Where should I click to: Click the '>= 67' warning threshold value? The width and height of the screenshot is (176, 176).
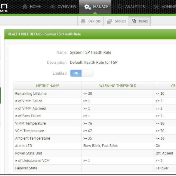88,131
